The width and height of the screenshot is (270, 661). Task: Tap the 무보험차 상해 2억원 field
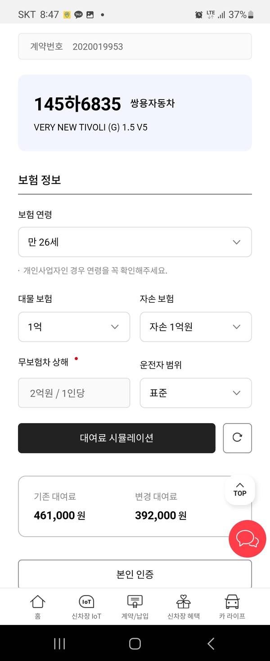pyautogui.click(x=74, y=393)
